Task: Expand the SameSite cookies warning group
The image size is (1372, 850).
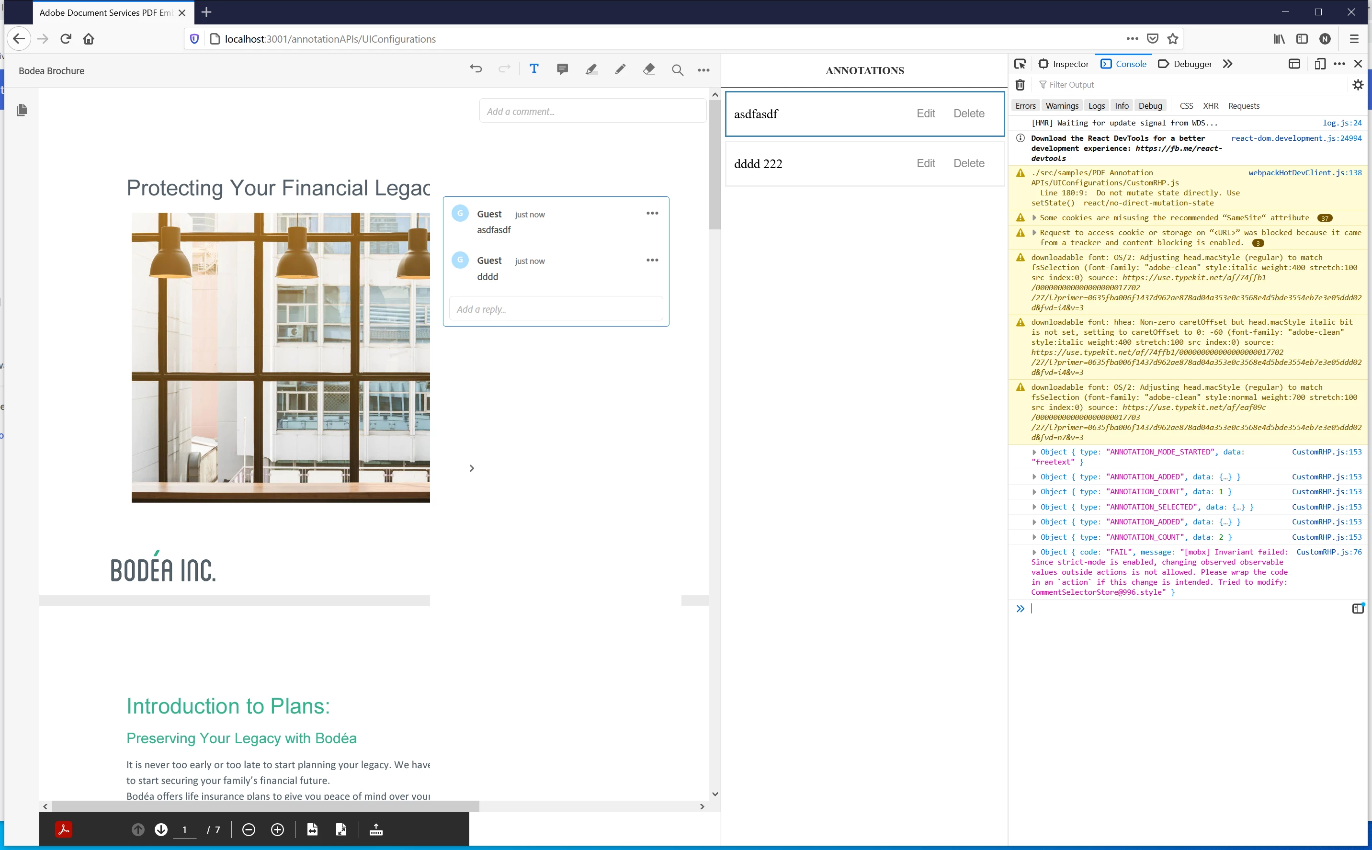Action: [x=1034, y=217]
